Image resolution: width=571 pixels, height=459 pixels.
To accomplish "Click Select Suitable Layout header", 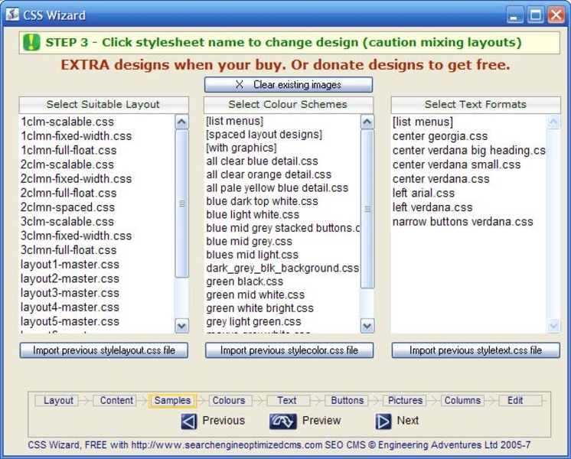I will pos(104,105).
